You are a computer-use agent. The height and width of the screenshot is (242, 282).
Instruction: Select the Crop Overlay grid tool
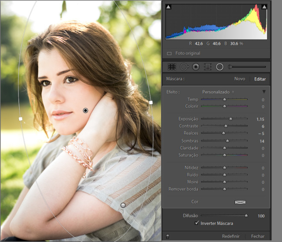(x=172, y=67)
